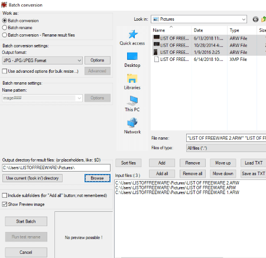
Task: Go to Desktop location
Action: [x=132, y=60]
